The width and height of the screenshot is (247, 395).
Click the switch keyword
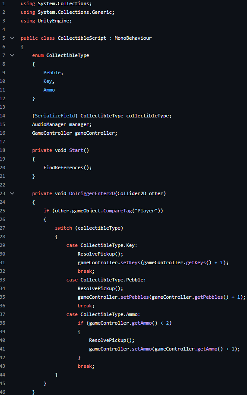point(63,228)
